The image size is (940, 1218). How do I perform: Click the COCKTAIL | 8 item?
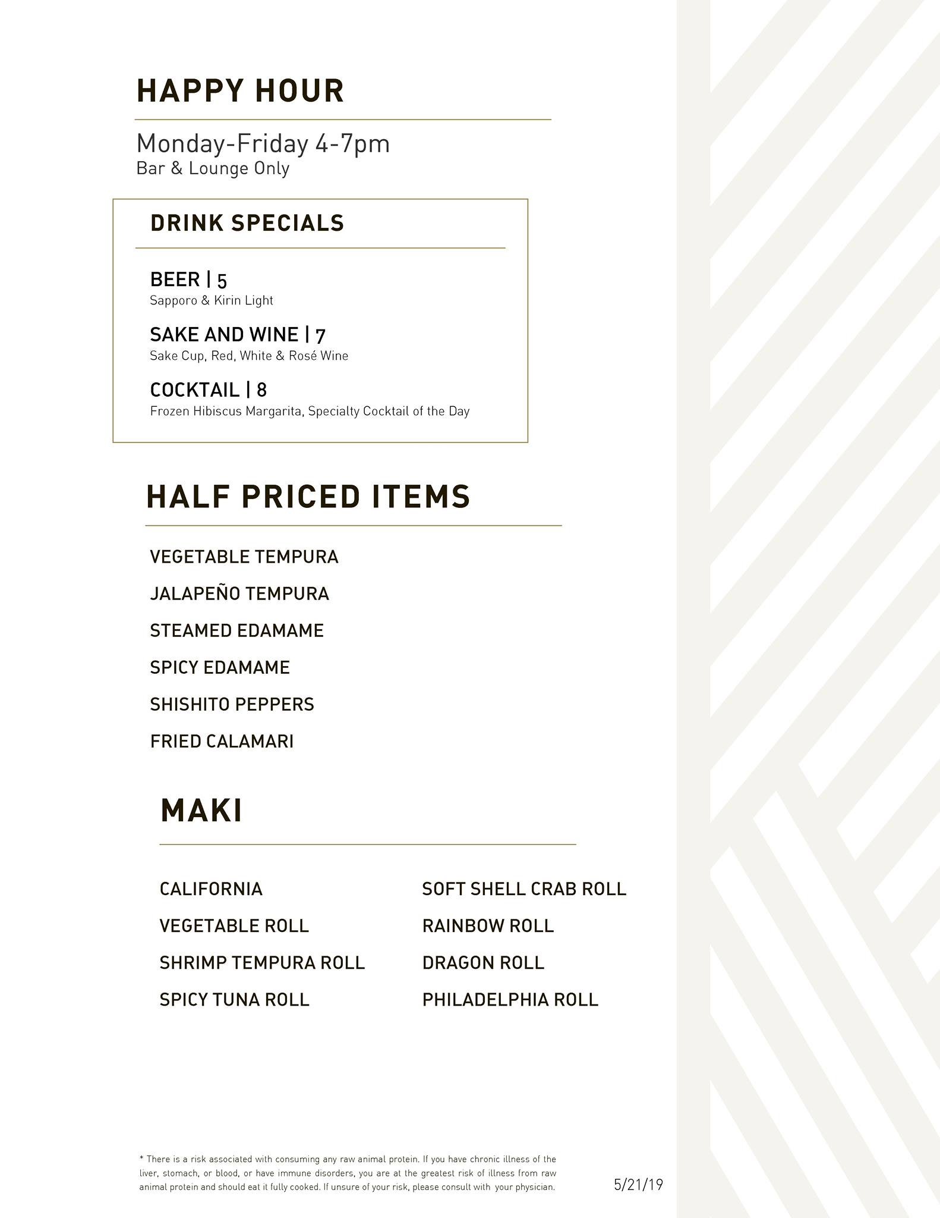pyautogui.click(x=208, y=390)
